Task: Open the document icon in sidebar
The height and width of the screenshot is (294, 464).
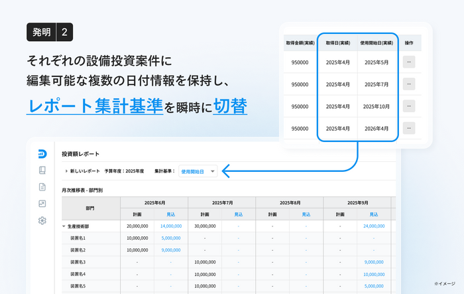Action: (x=42, y=186)
